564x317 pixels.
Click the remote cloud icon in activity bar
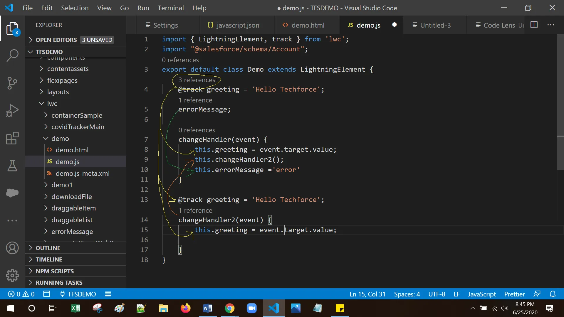click(12, 193)
